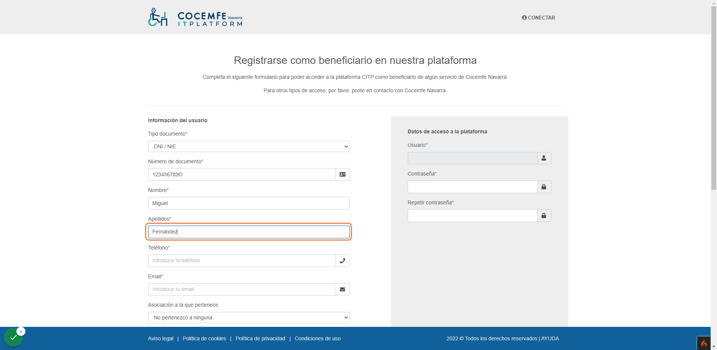Click the lock icon beside Repetir contraseña field
This screenshot has width=717, height=350.
[x=544, y=216]
